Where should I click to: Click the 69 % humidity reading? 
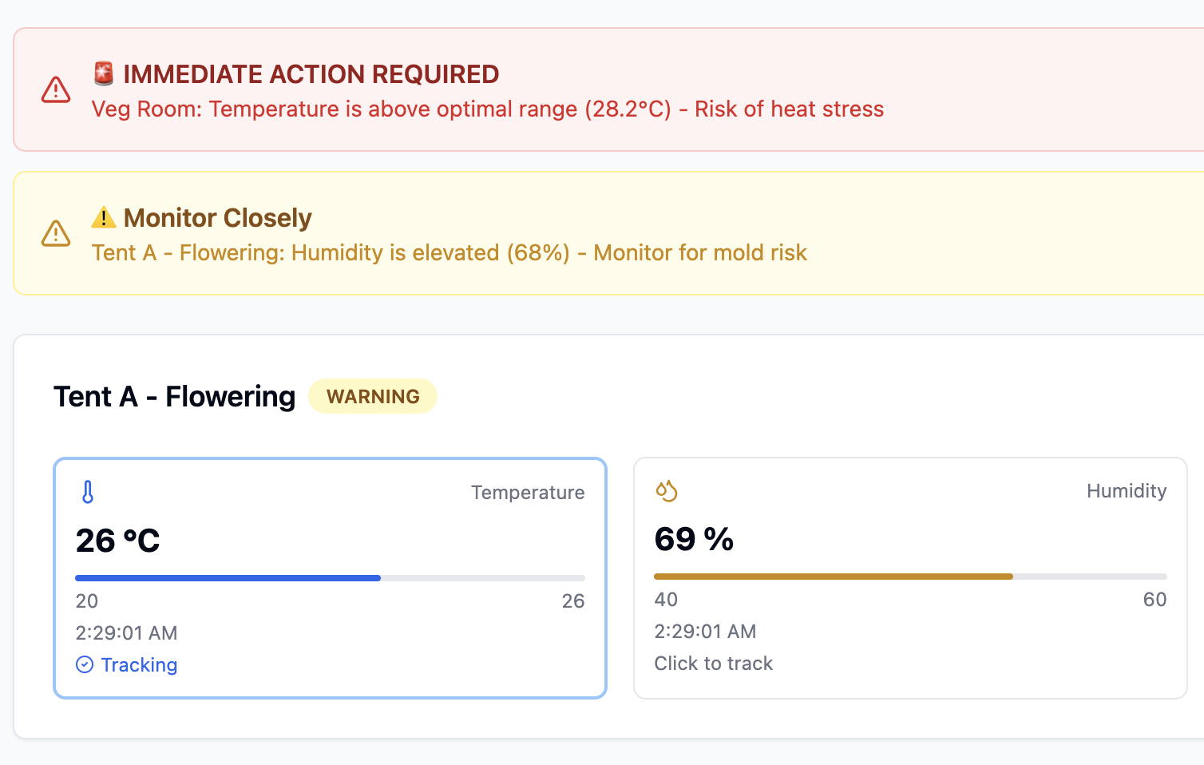pos(694,539)
